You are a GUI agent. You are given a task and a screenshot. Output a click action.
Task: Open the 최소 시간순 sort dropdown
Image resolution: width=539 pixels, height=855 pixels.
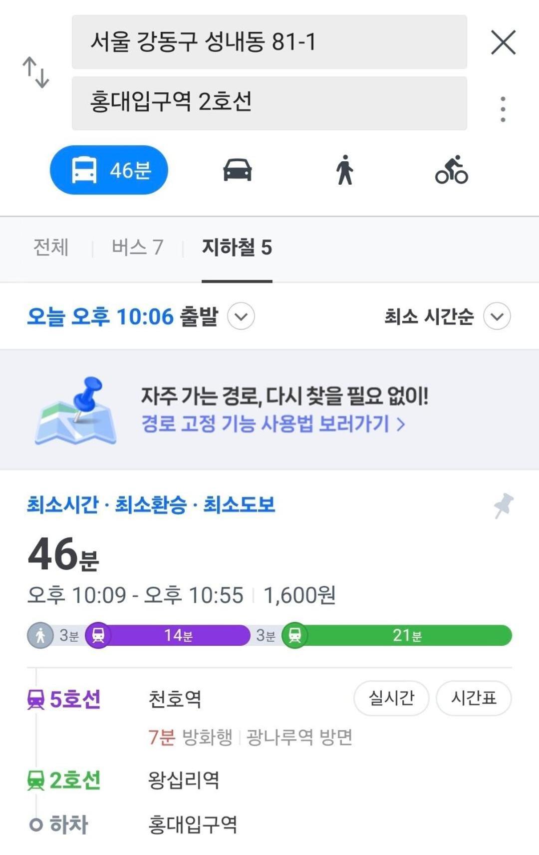[x=497, y=316]
